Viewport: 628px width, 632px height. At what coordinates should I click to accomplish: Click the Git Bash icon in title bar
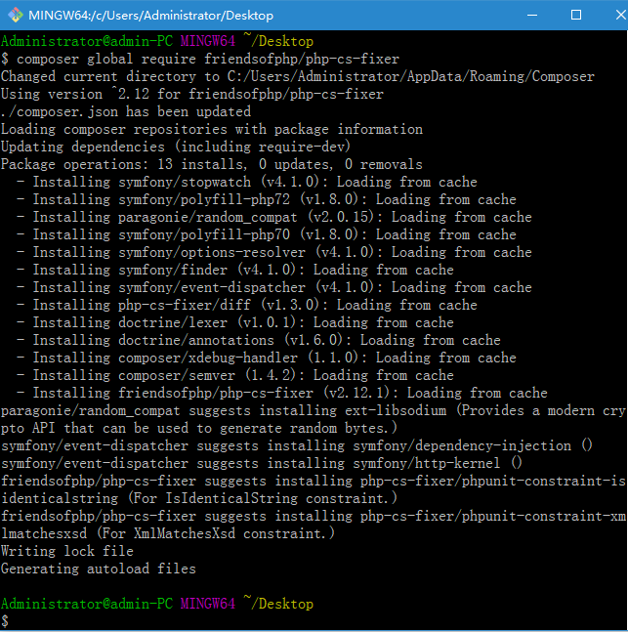coord(16,15)
